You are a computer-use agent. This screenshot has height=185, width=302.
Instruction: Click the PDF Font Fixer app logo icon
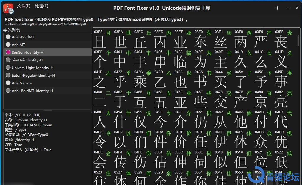tap(8, 8)
